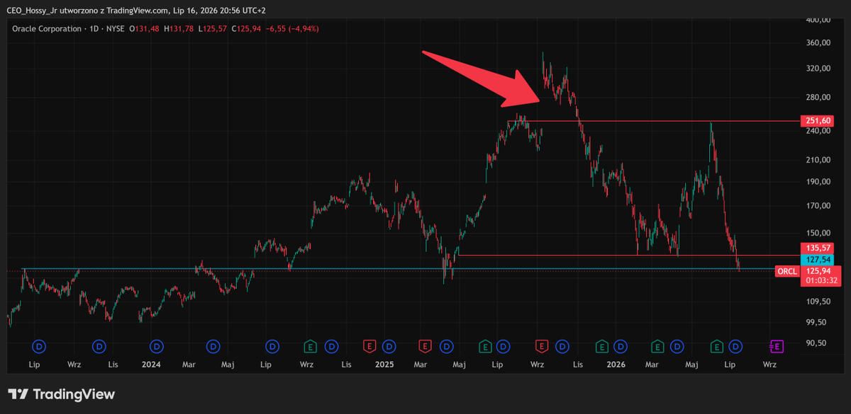This screenshot has width=851, height=414.
Task: Click the 210,00 price axis value
Action: pyautogui.click(x=818, y=160)
